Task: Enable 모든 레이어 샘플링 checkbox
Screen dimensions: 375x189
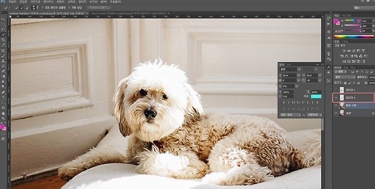Action: 43,8
